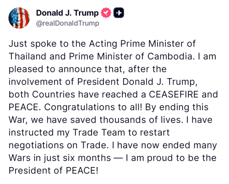Image resolution: width=229 pixels, height=184 pixels.
Task: Click the word CEASEFIRE in the post
Action: pyautogui.click(x=174, y=94)
